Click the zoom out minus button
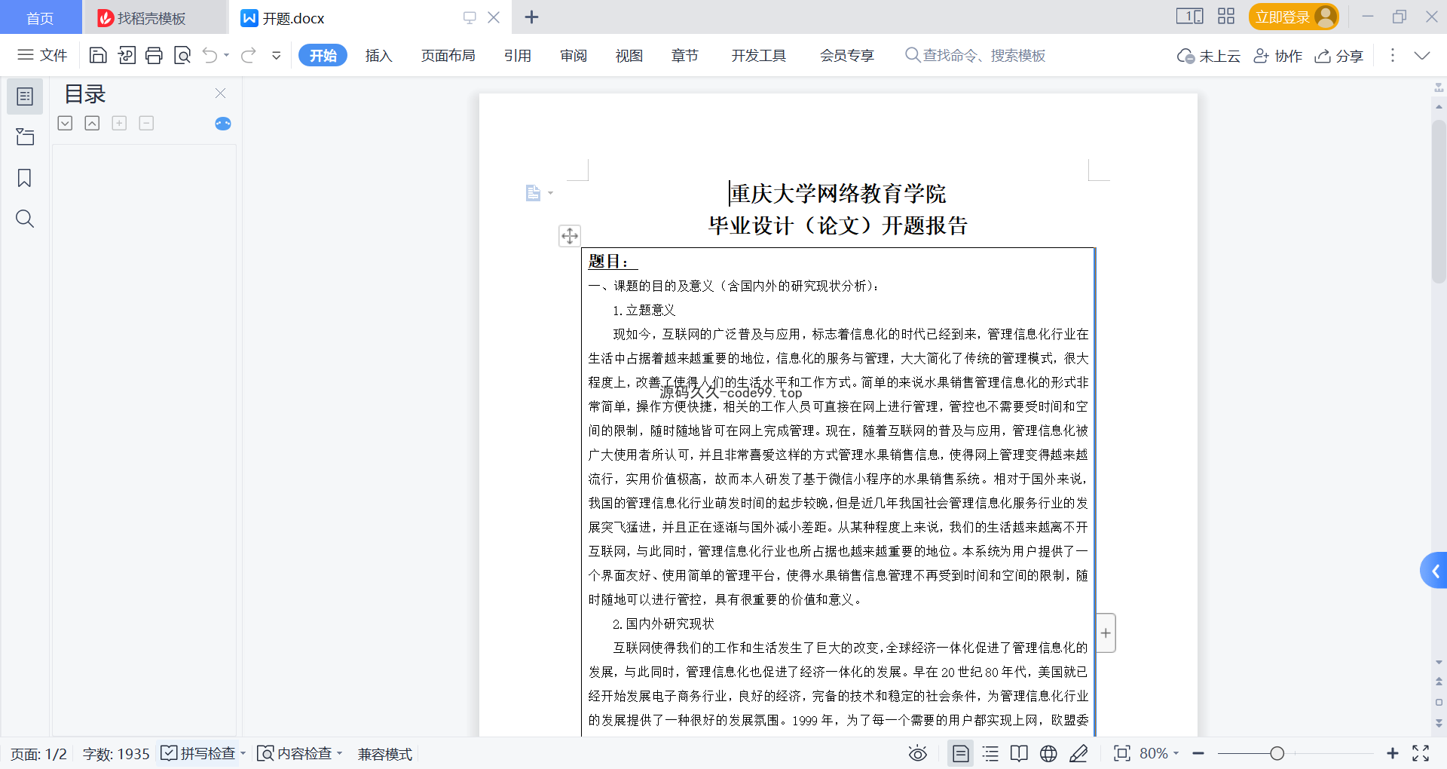1447x769 pixels. tap(1199, 754)
